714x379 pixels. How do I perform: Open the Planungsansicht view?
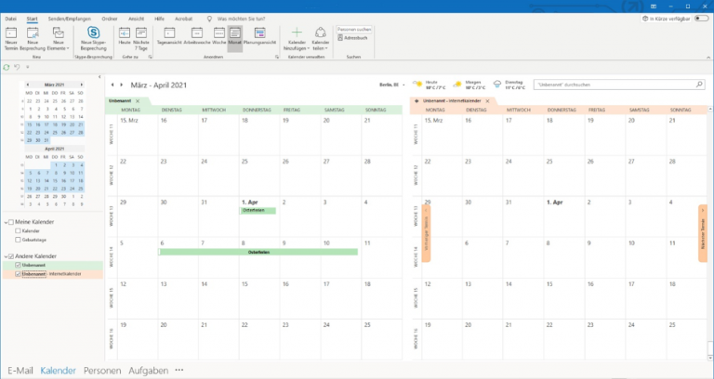pos(258,39)
